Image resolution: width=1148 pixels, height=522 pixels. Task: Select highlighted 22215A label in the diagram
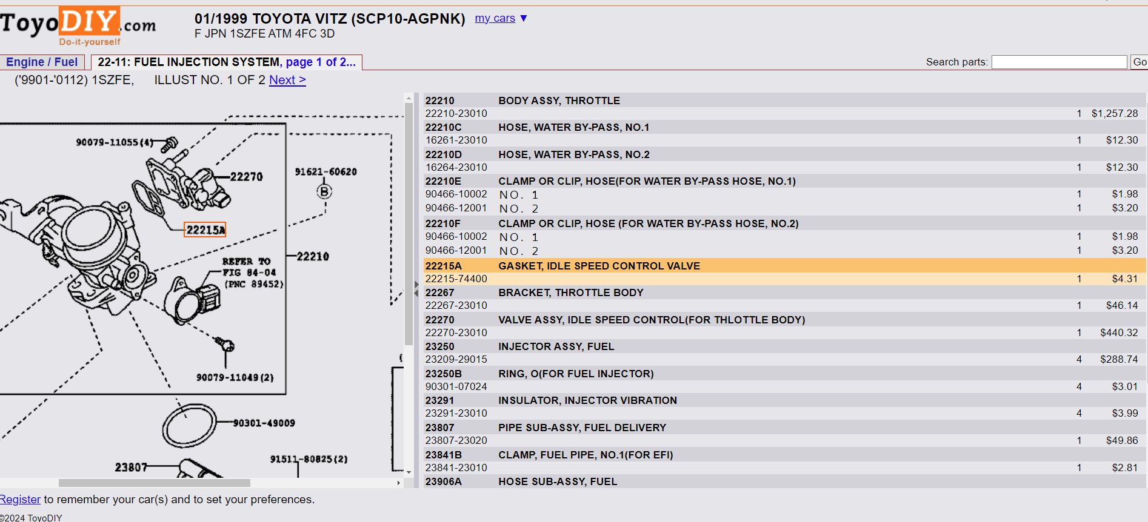(205, 230)
